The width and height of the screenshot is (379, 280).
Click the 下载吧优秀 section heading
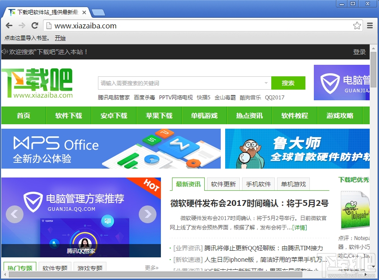coord(354,180)
